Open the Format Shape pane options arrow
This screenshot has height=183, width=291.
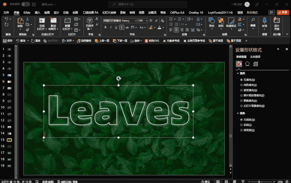coord(278,49)
